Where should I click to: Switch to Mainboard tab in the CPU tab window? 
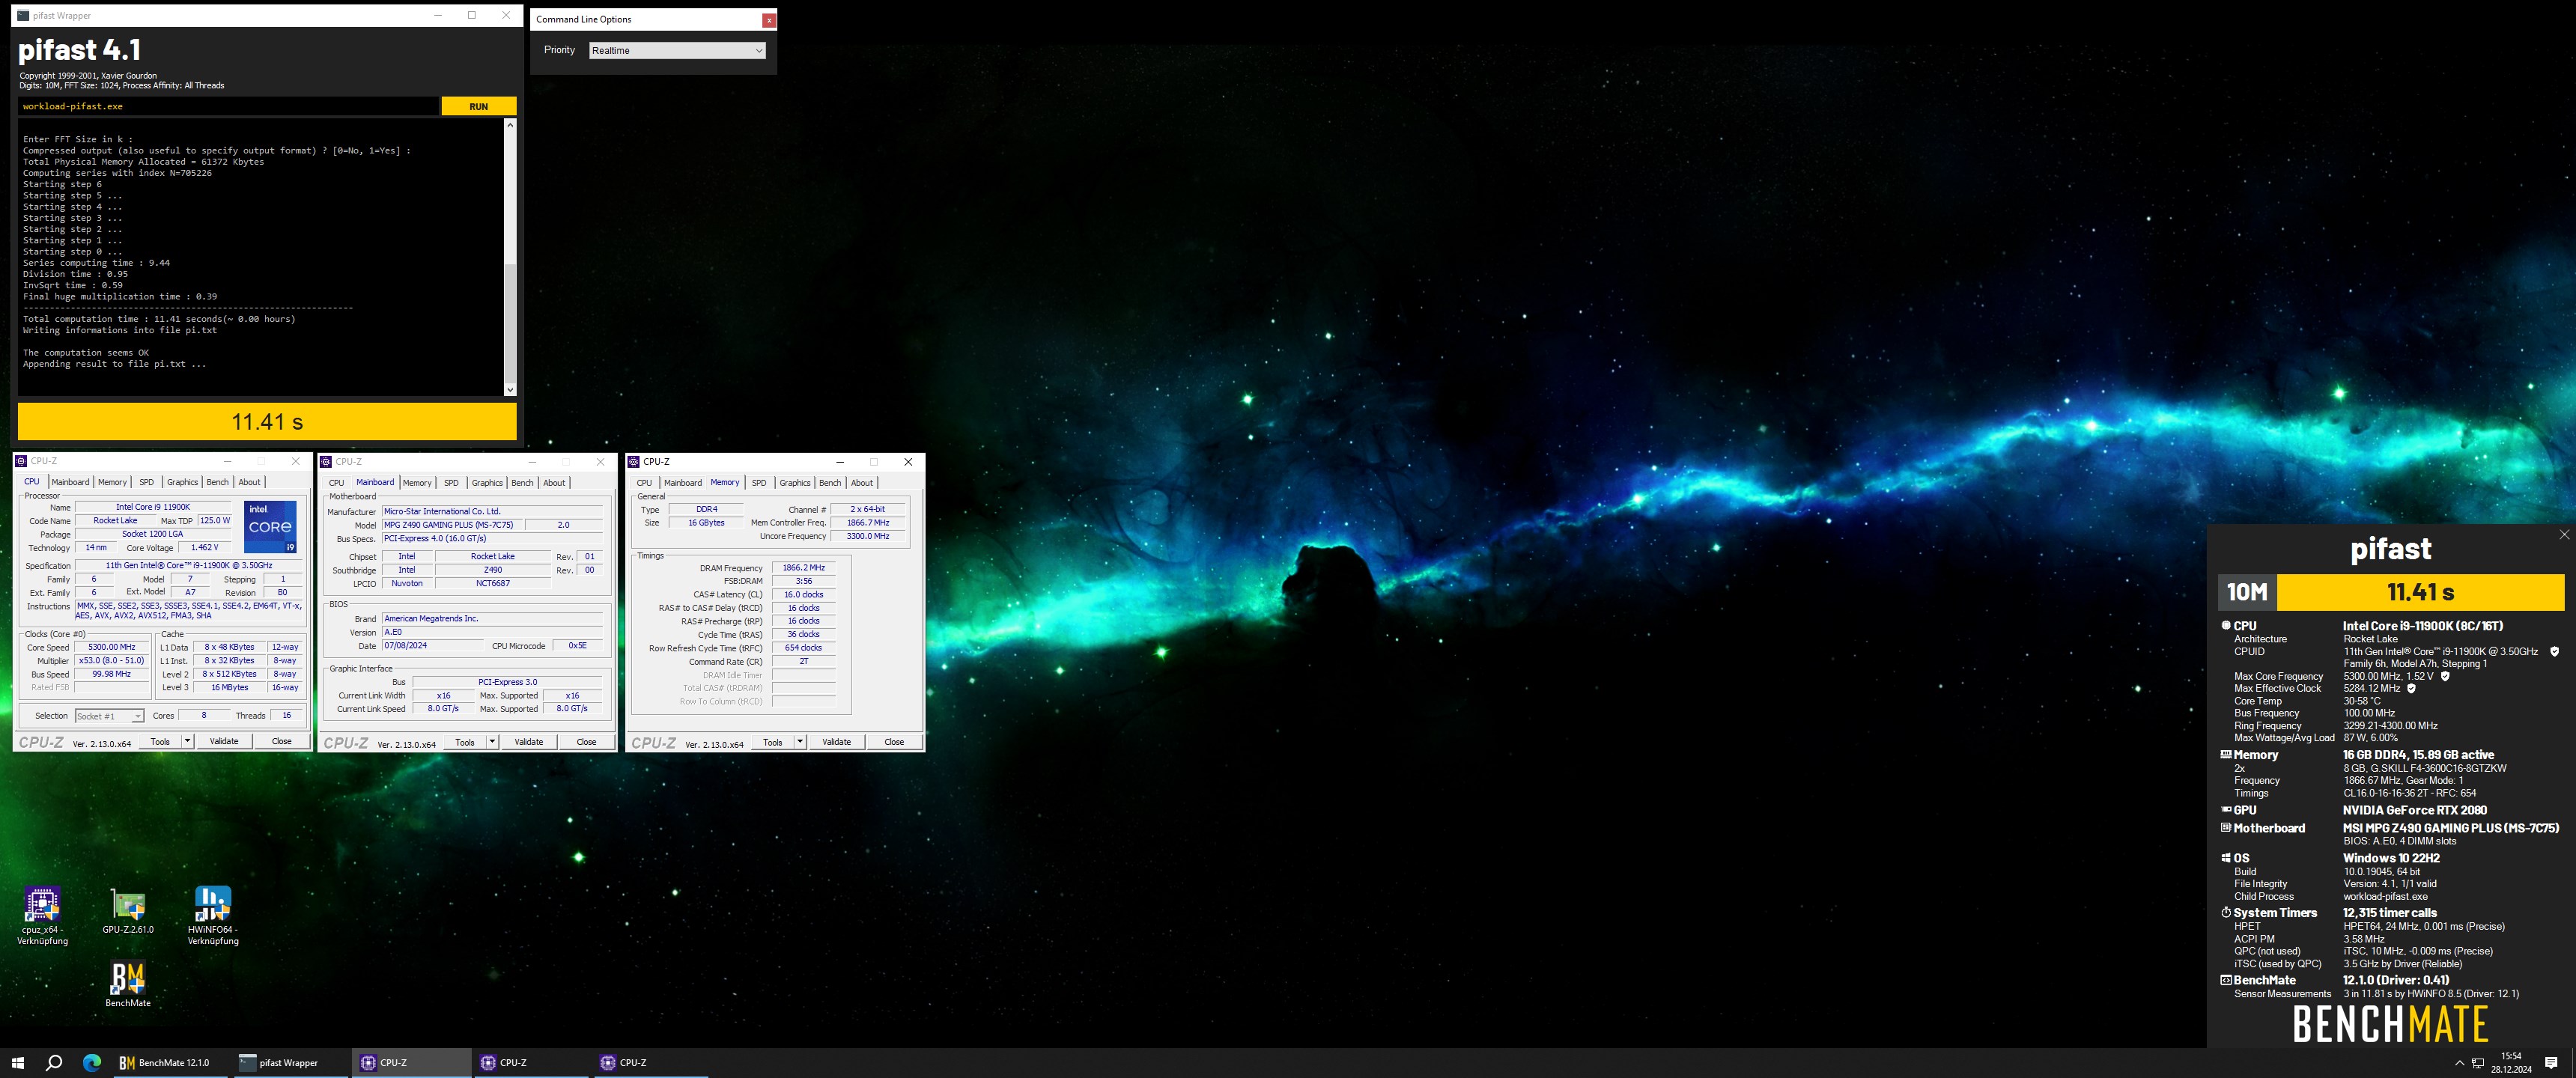70,482
